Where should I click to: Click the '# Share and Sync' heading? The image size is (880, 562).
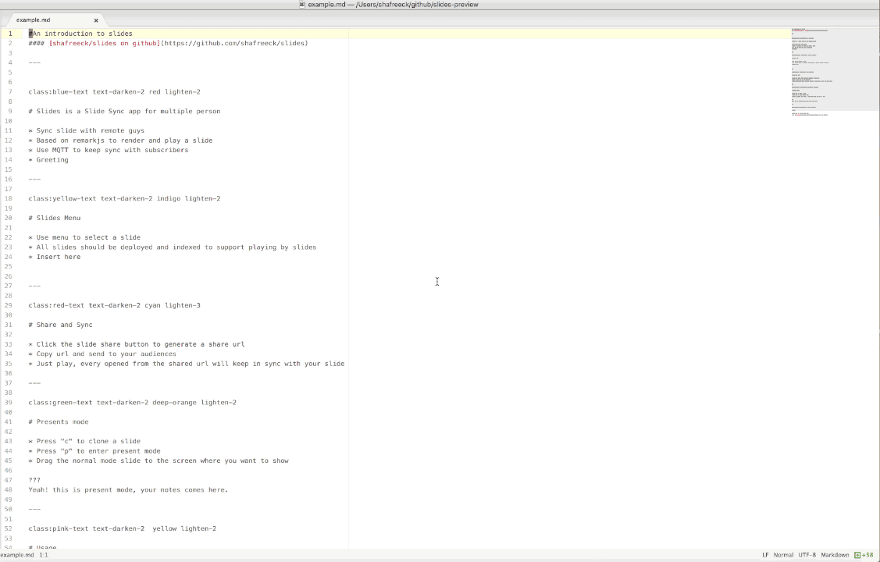point(61,325)
